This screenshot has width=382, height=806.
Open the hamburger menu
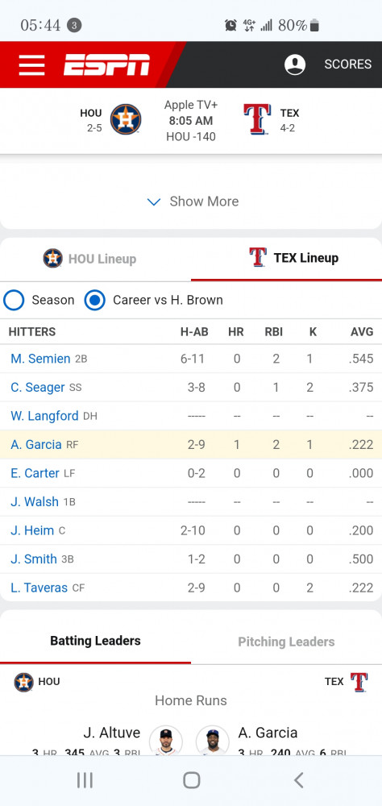[31, 64]
